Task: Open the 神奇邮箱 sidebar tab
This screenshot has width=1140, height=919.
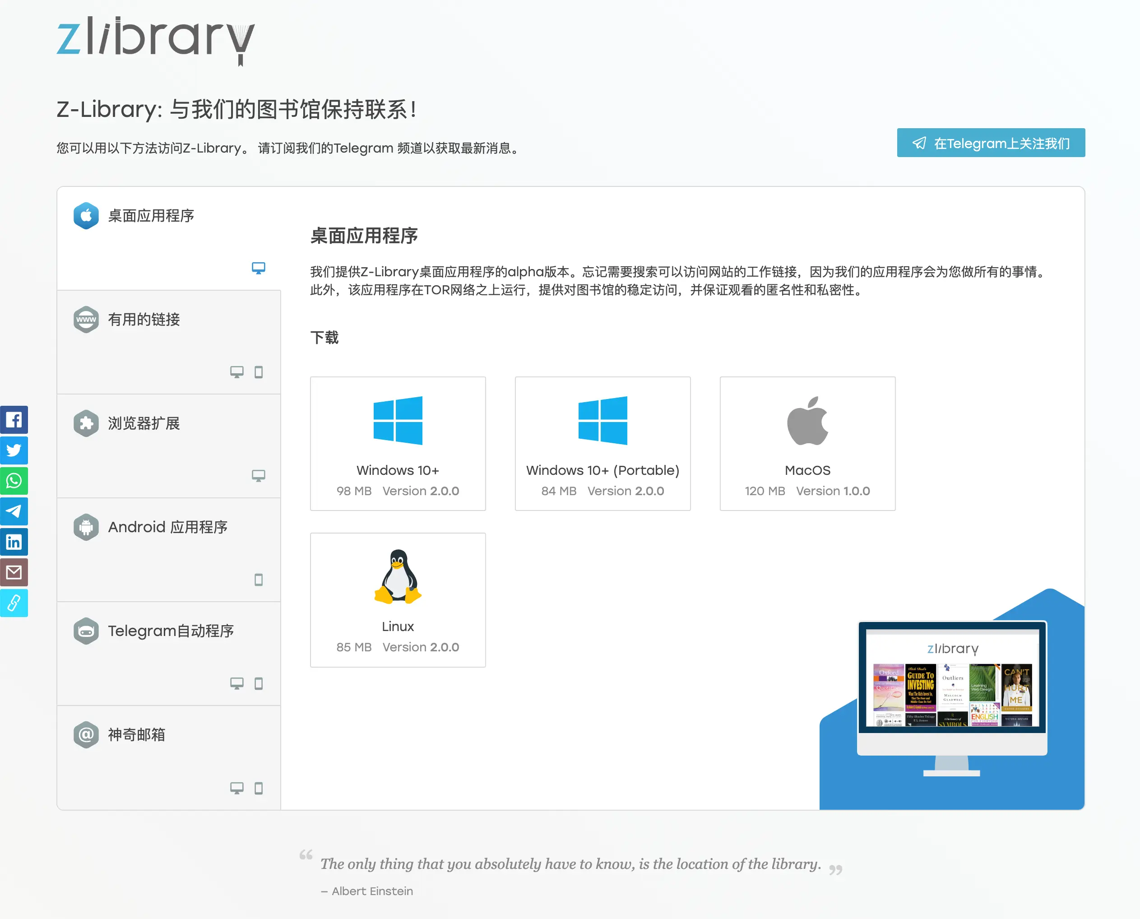Action: (x=169, y=757)
